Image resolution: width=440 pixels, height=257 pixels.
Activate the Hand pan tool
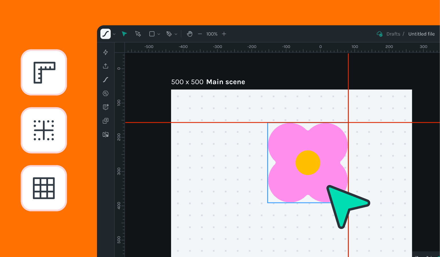pos(189,34)
